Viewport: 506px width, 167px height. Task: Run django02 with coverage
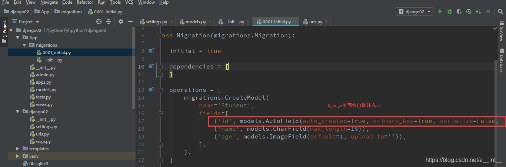(459, 12)
